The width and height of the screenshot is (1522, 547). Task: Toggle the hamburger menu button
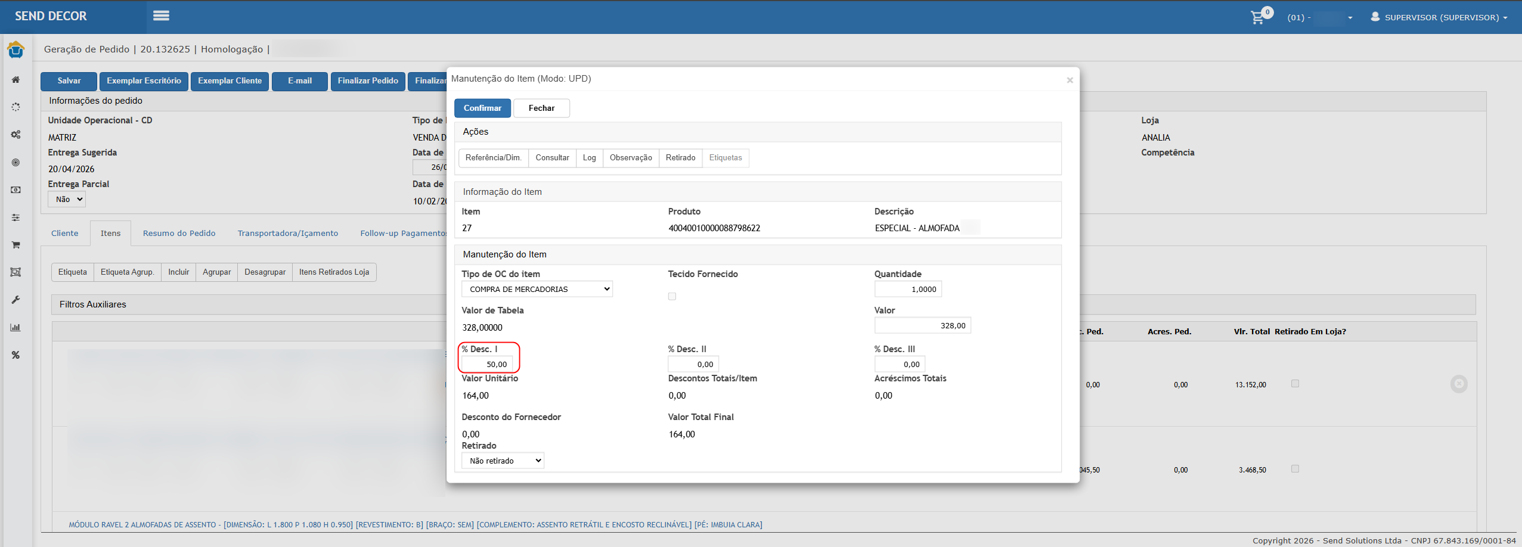click(x=161, y=16)
